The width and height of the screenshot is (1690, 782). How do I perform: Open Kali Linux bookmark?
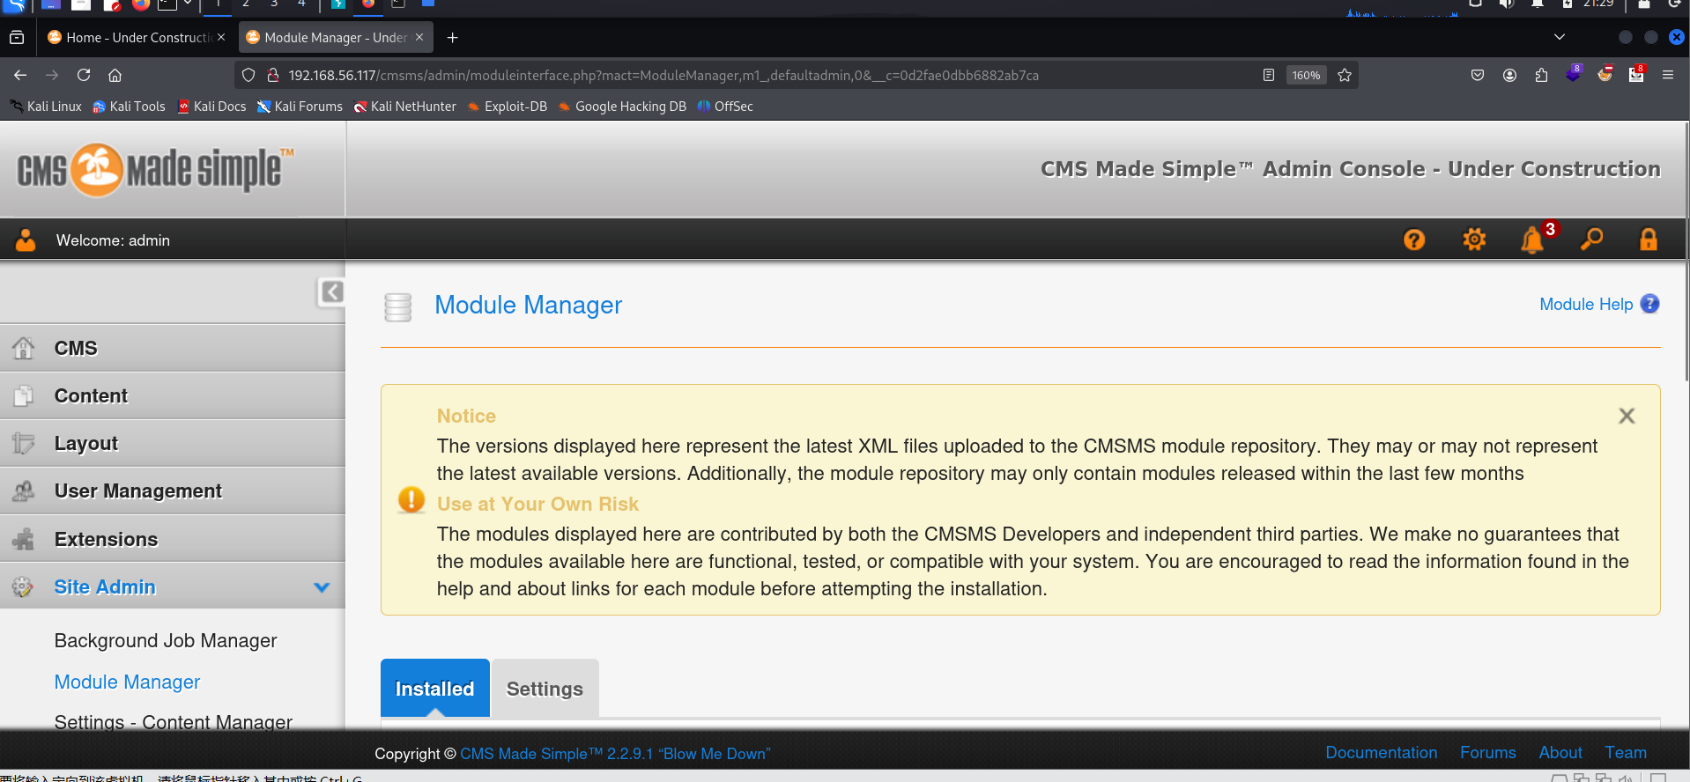coord(47,107)
